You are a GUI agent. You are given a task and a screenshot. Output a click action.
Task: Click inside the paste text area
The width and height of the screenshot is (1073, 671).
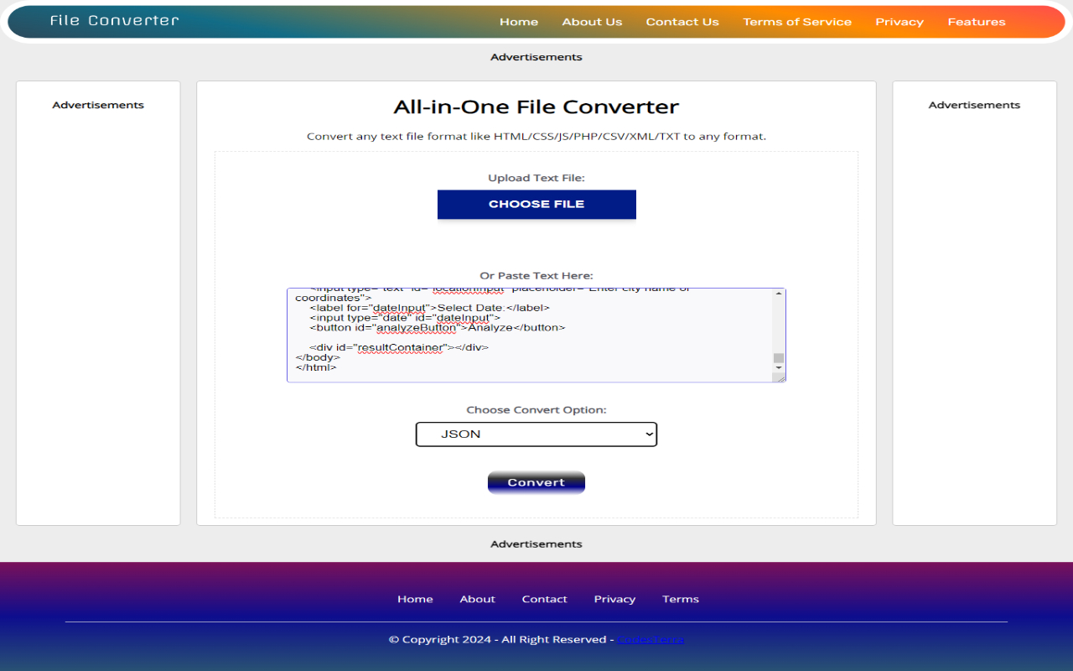(528, 335)
